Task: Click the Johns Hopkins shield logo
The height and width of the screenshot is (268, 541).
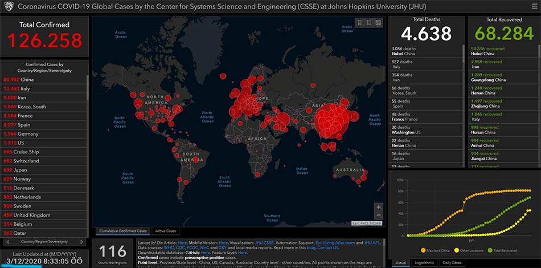Action: coord(8,6)
